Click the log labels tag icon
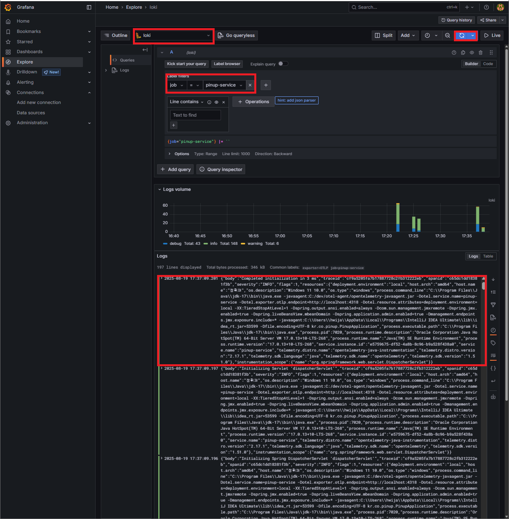The height and width of the screenshot is (519, 509). tap(493, 343)
